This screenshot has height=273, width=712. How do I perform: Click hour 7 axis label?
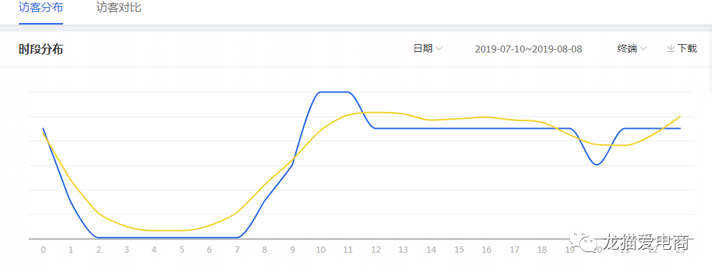click(x=237, y=250)
